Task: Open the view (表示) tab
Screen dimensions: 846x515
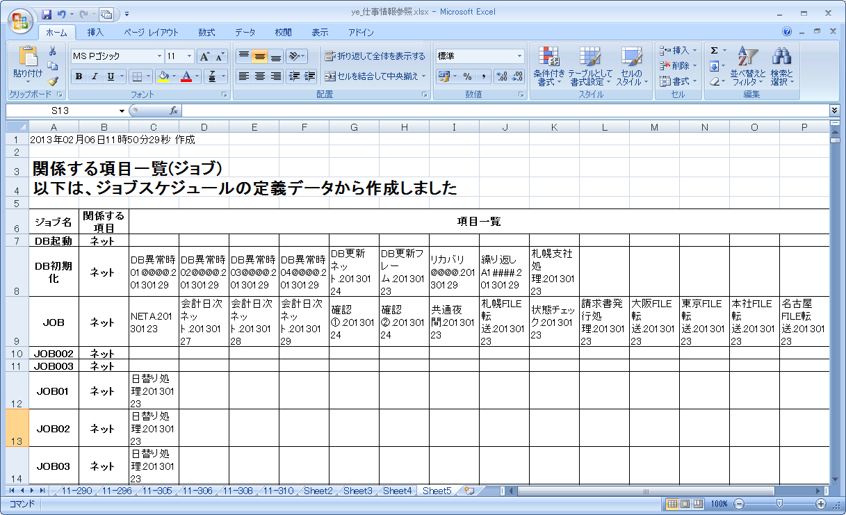Action: [x=320, y=33]
